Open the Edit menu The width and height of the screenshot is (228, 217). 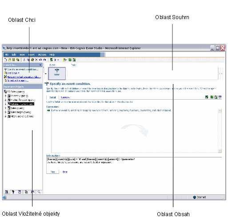pyautogui.click(x=14, y=55)
